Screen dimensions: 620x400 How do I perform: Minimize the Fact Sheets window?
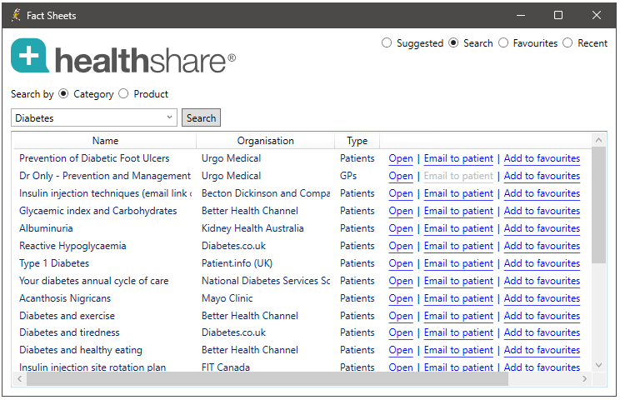(521, 15)
